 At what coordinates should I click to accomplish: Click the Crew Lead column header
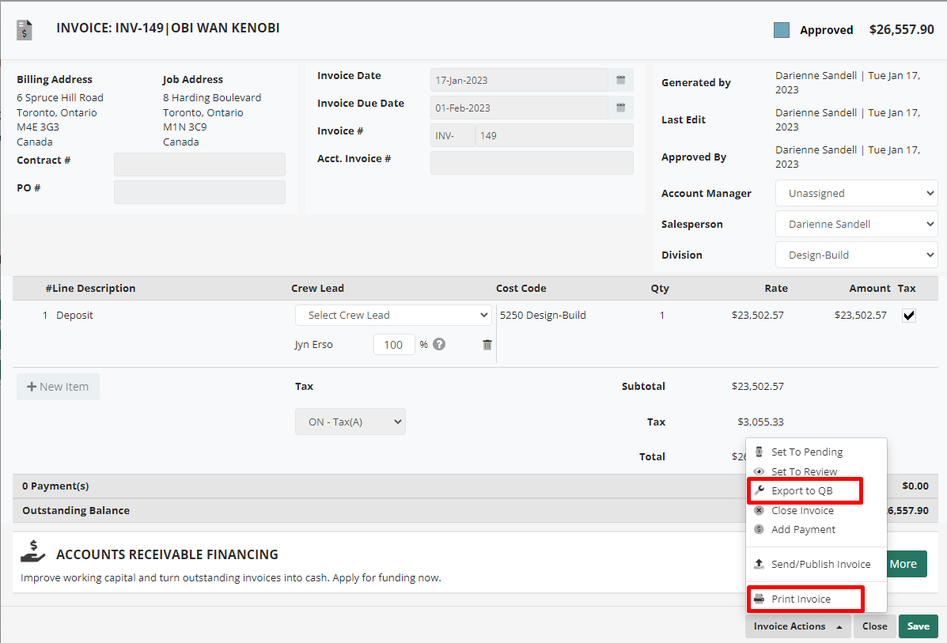[318, 288]
